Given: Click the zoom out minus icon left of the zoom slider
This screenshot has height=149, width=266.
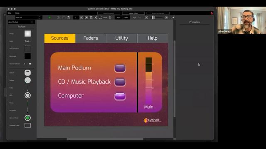Looking at the screenshot, I should 147,17.
